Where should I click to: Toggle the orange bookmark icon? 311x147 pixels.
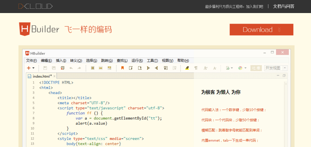pos(123,68)
